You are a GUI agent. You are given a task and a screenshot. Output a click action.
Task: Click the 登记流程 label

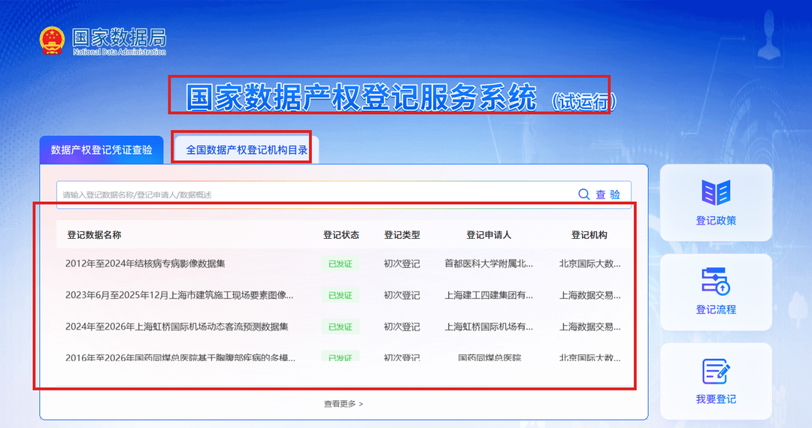click(716, 309)
